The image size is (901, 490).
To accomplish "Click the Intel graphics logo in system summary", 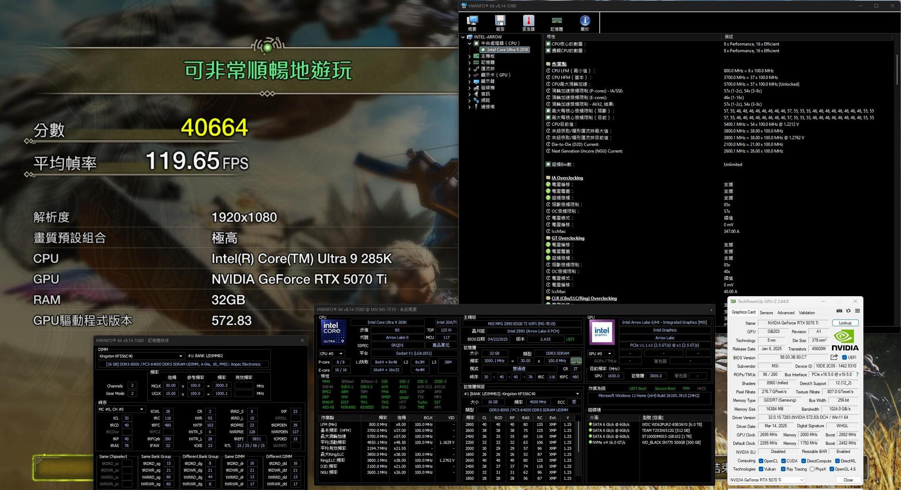I will tap(602, 332).
